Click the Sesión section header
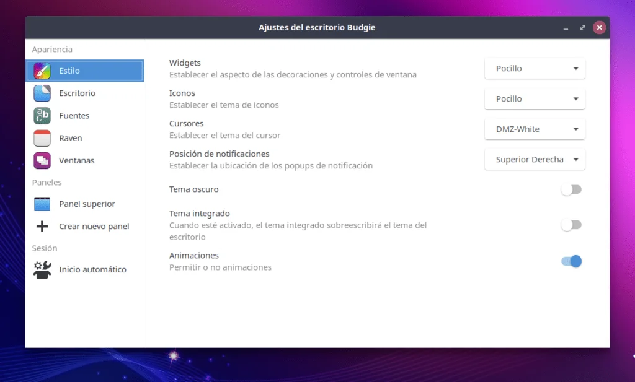The width and height of the screenshot is (635, 382). [45, 248]
